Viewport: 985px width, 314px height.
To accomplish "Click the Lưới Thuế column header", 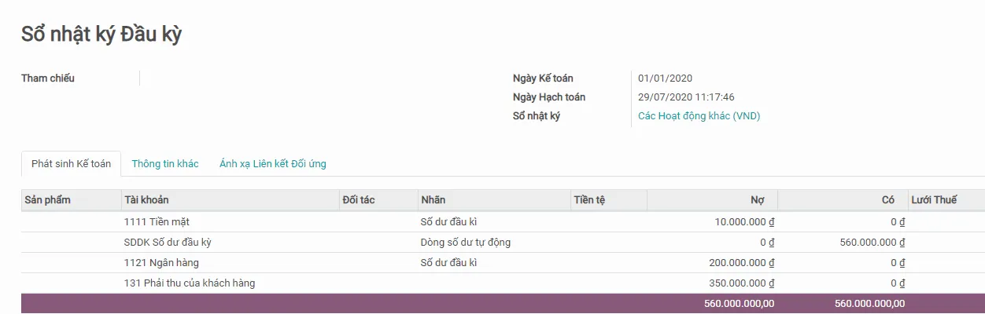I will [x=934, y=200].
